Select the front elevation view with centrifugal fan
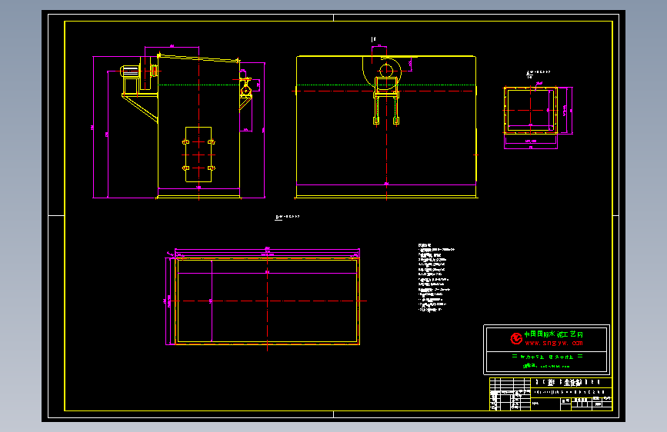The width and height of the screenshot is (667, 432). tap(386, 118)
